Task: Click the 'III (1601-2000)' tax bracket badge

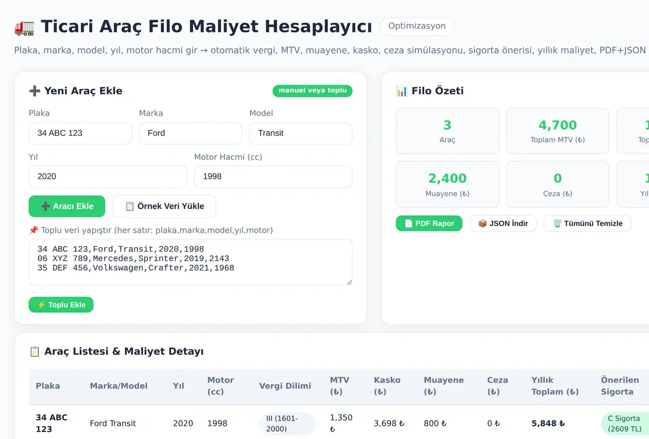Action: (x=287, y=423)
